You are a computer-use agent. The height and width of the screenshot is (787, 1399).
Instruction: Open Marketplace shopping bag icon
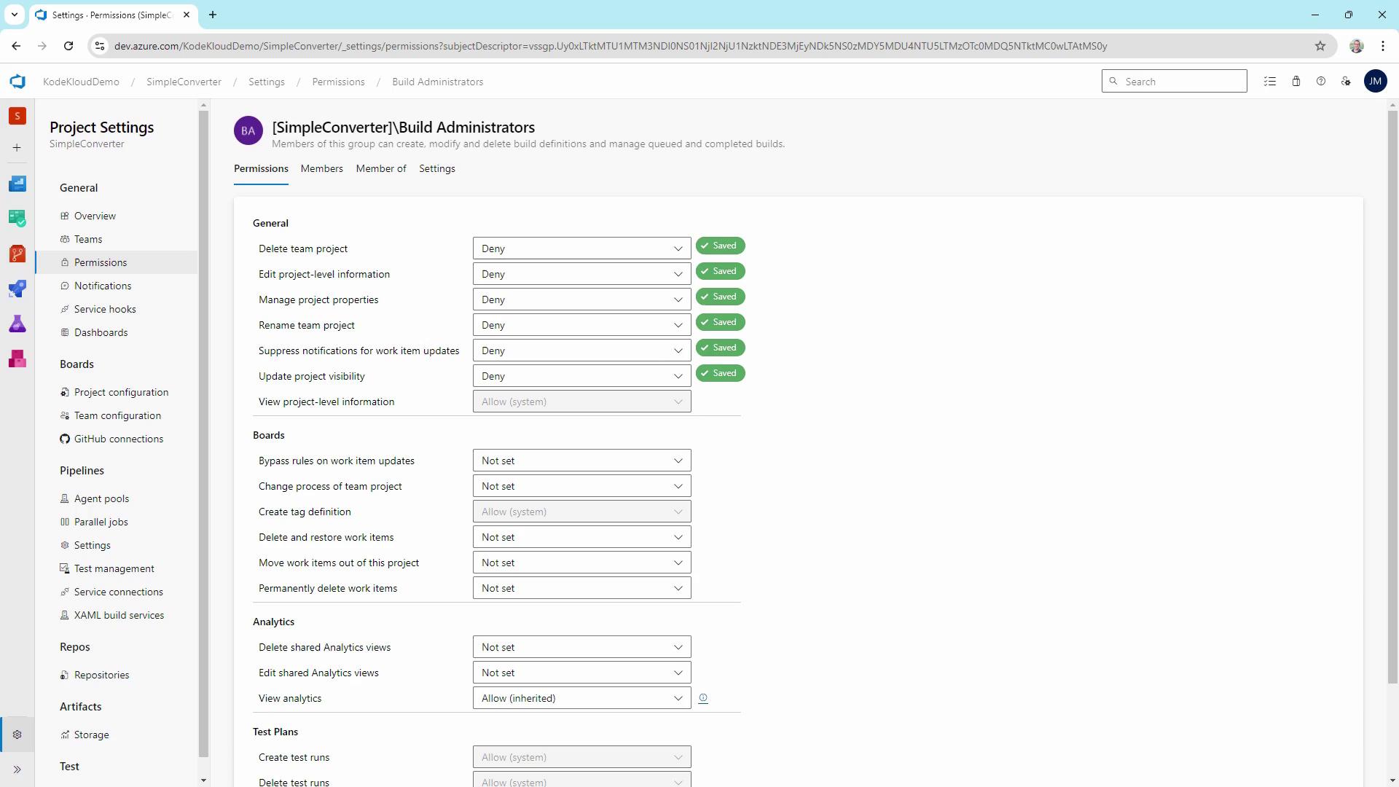coord(1296,82)
